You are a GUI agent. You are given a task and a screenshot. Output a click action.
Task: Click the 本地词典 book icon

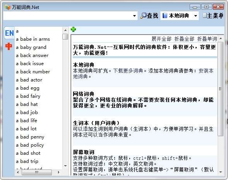click(x=165, y=16)
